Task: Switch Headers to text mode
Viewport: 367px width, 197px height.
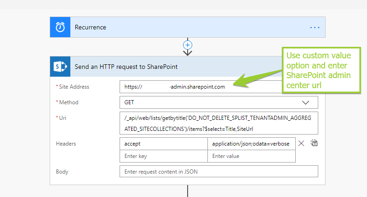Action: (x=315, y=143)
